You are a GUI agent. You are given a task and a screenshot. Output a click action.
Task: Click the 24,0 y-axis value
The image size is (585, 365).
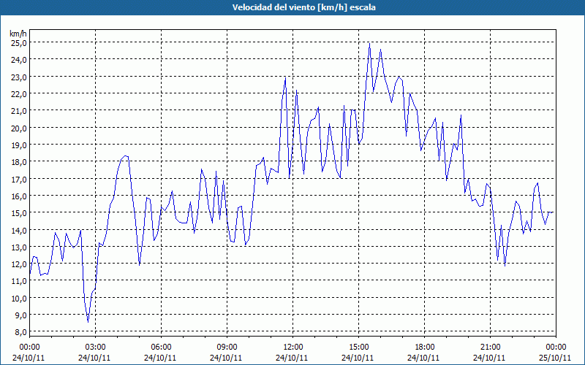pyautogui.click(x=19, y=60)
